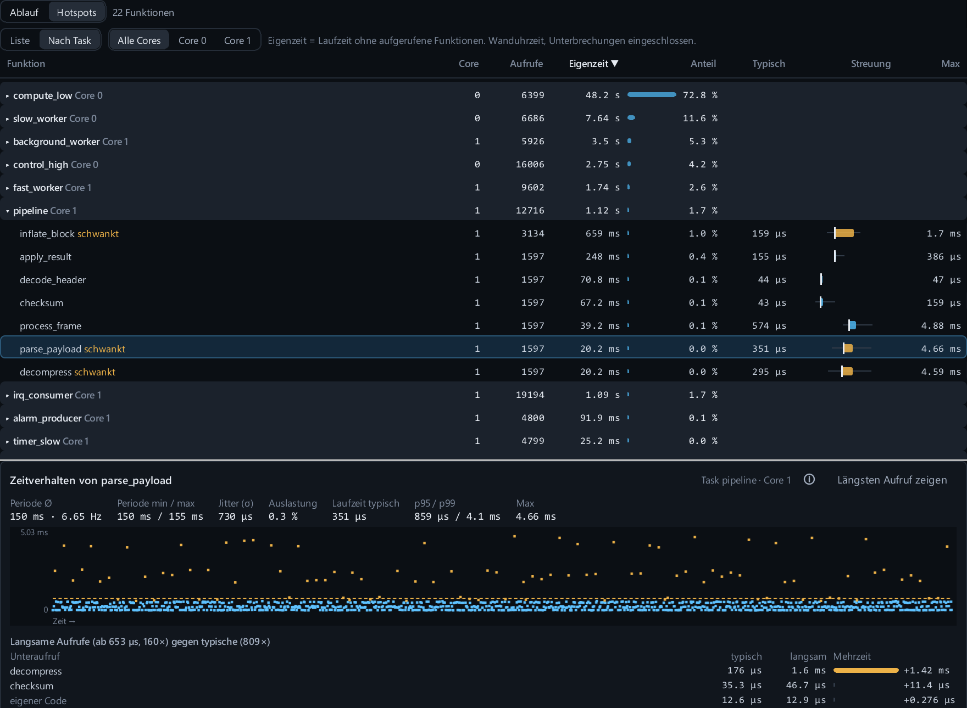Click the 72.8 % Anteil value

(700, 95)
